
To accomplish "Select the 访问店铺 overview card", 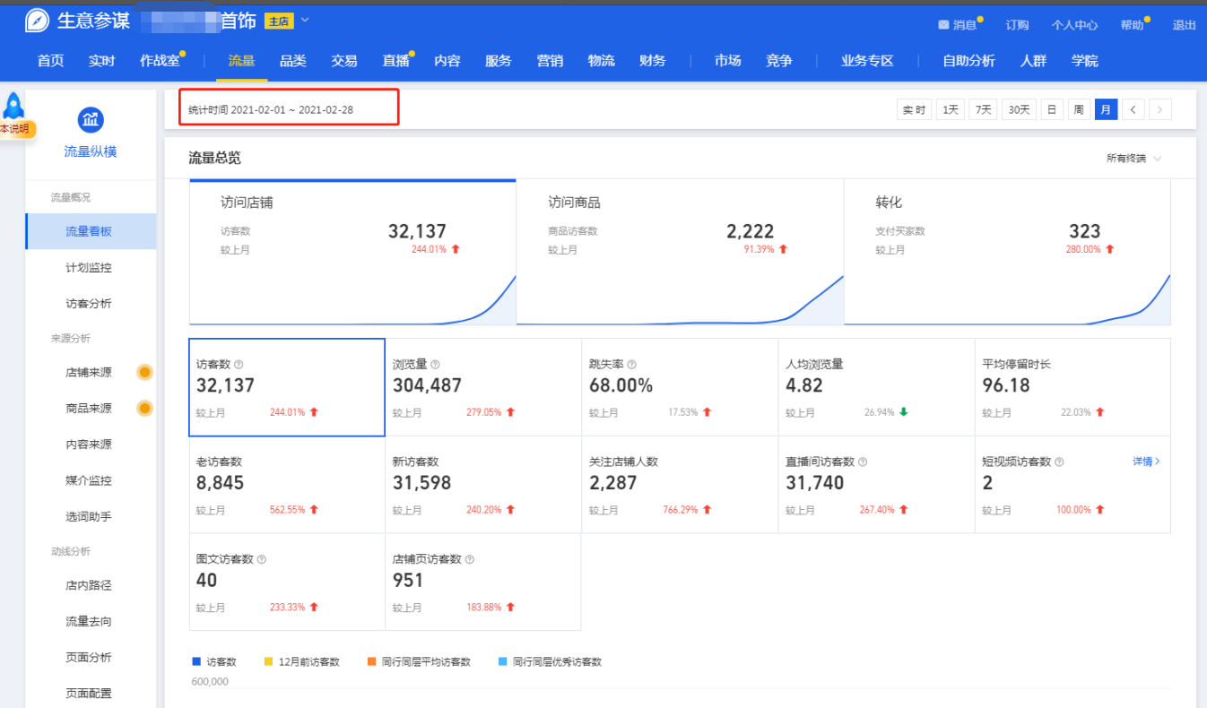I will [352, 252].
